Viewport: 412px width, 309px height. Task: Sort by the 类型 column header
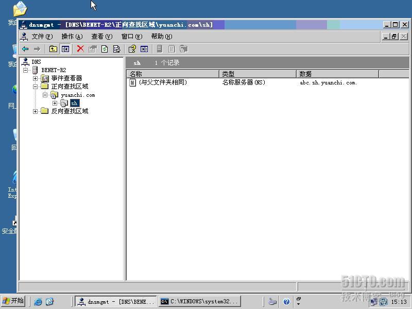[257, 74]
